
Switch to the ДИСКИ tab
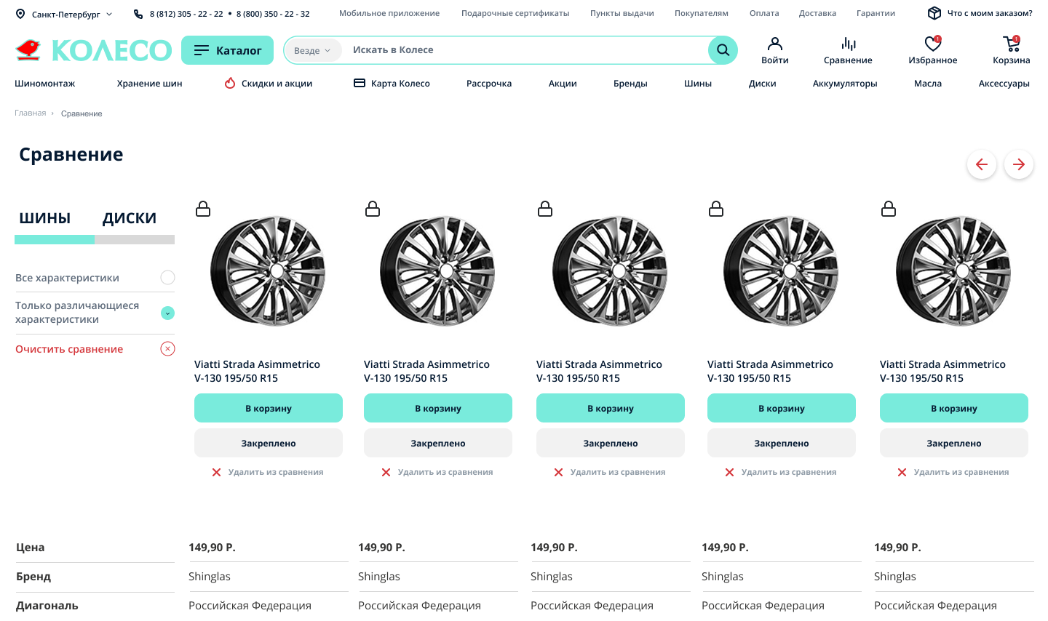click(x=130, y=218)
